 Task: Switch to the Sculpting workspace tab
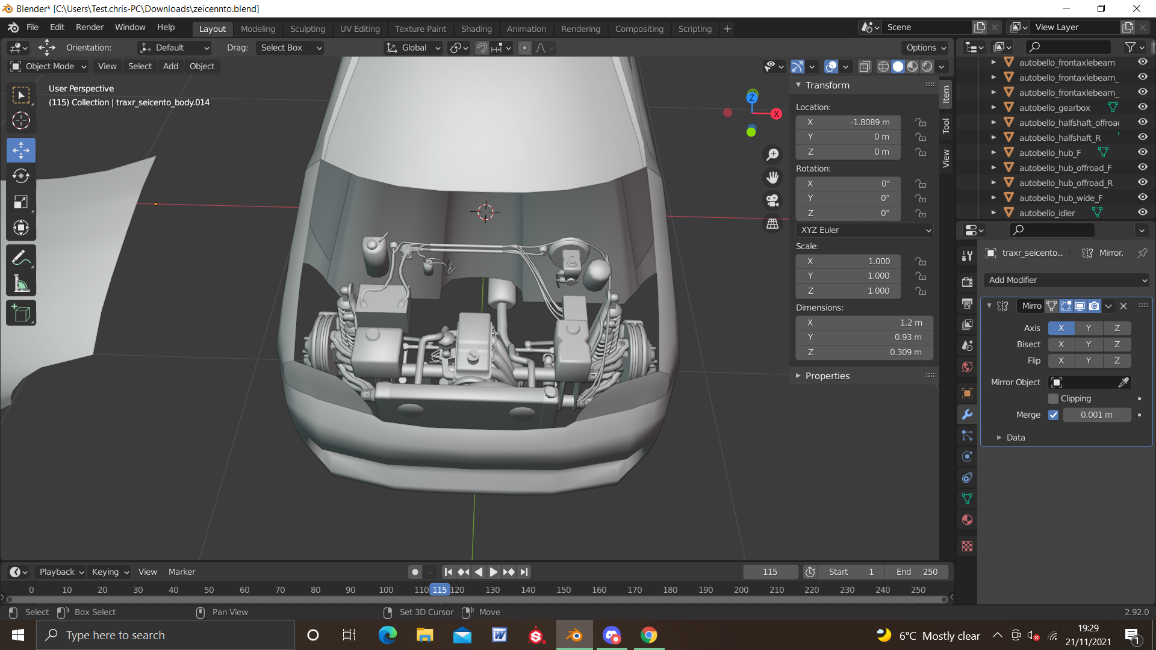tap(307, 29)
